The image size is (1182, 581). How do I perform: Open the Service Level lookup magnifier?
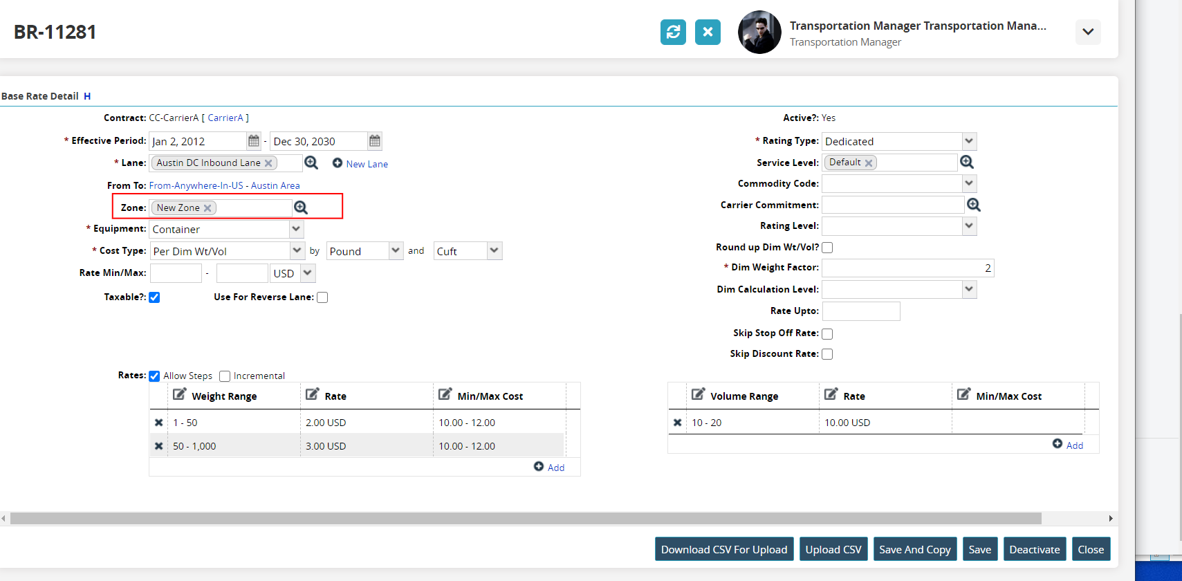click(x=967, y=162)
